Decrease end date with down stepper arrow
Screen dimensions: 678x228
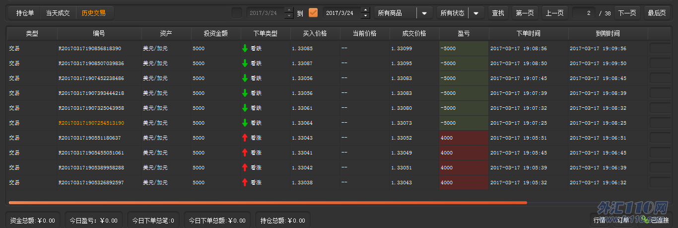[366, 16]
